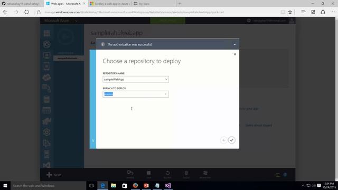338x190 pixels.
Task: Open Edge More actions menu
Action: tap(333, 12)
